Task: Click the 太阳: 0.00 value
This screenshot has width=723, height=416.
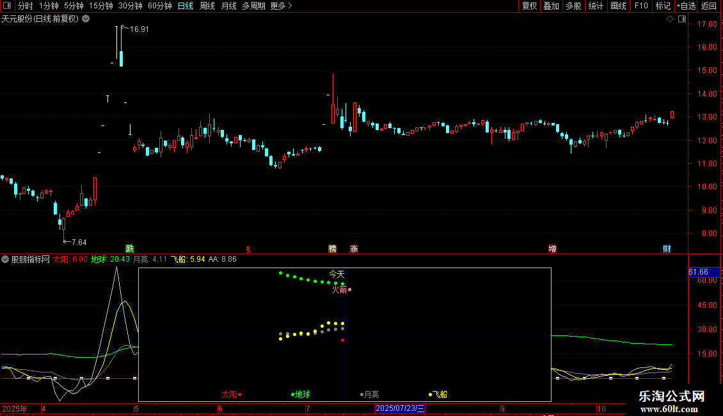Action: click(70, 259)
